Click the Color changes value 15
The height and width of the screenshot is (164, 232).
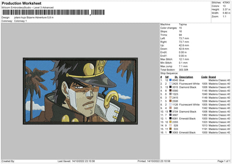pyautogui.click(x=180, y=28)
